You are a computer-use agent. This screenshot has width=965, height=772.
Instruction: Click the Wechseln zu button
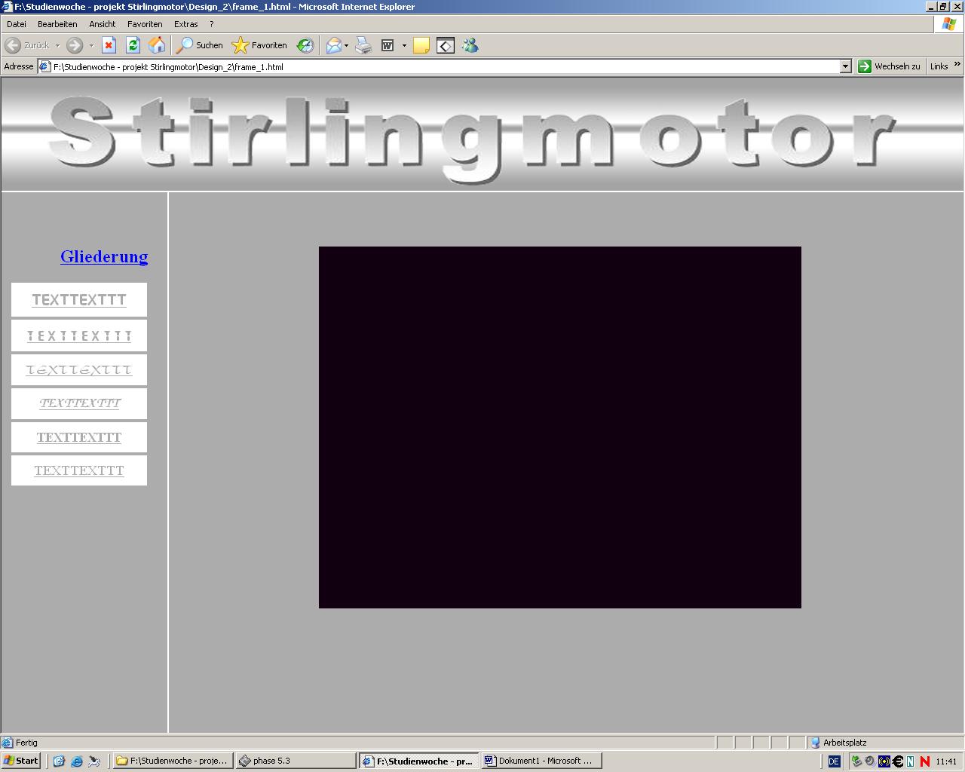click(x=890, y=66)
